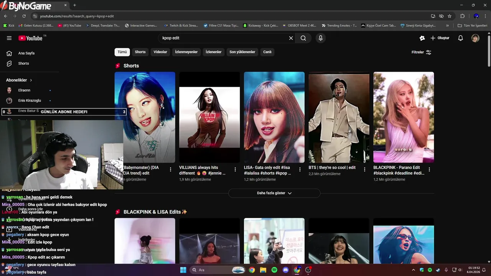Open File Explorer from the taskbar

(x=263, y=270)
